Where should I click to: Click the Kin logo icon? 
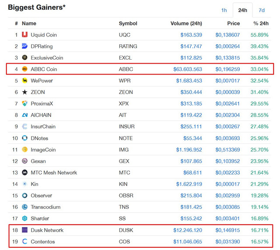tap(24, 184)
